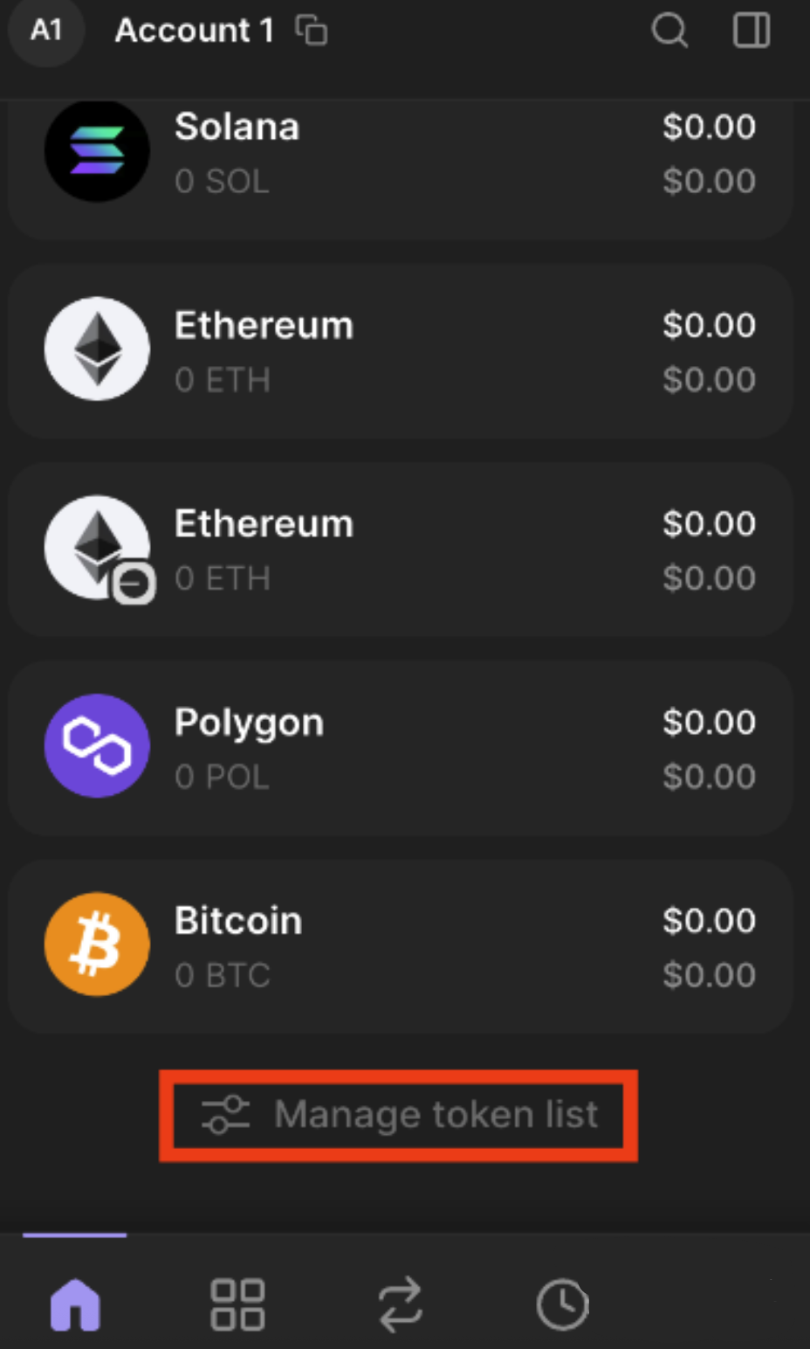This screenshot has width=810, height=1349.
Task: Open the search magnifier icon
Action: pyautogui.click(x=669, y=31)
